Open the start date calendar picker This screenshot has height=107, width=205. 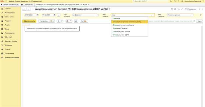pos(37,15)
